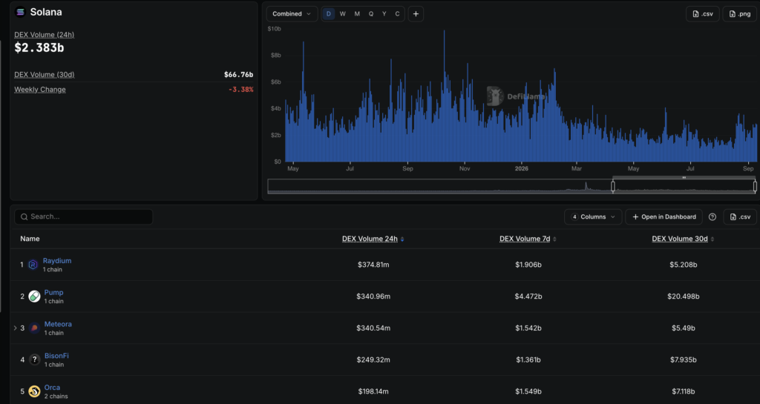This screenshot has height=404, width=760.
Task: Sort by DEX Volume 7d arrows
Action: click(554, 239)
